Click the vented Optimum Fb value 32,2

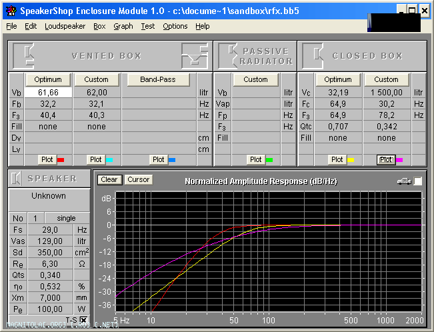pos(49,104)
